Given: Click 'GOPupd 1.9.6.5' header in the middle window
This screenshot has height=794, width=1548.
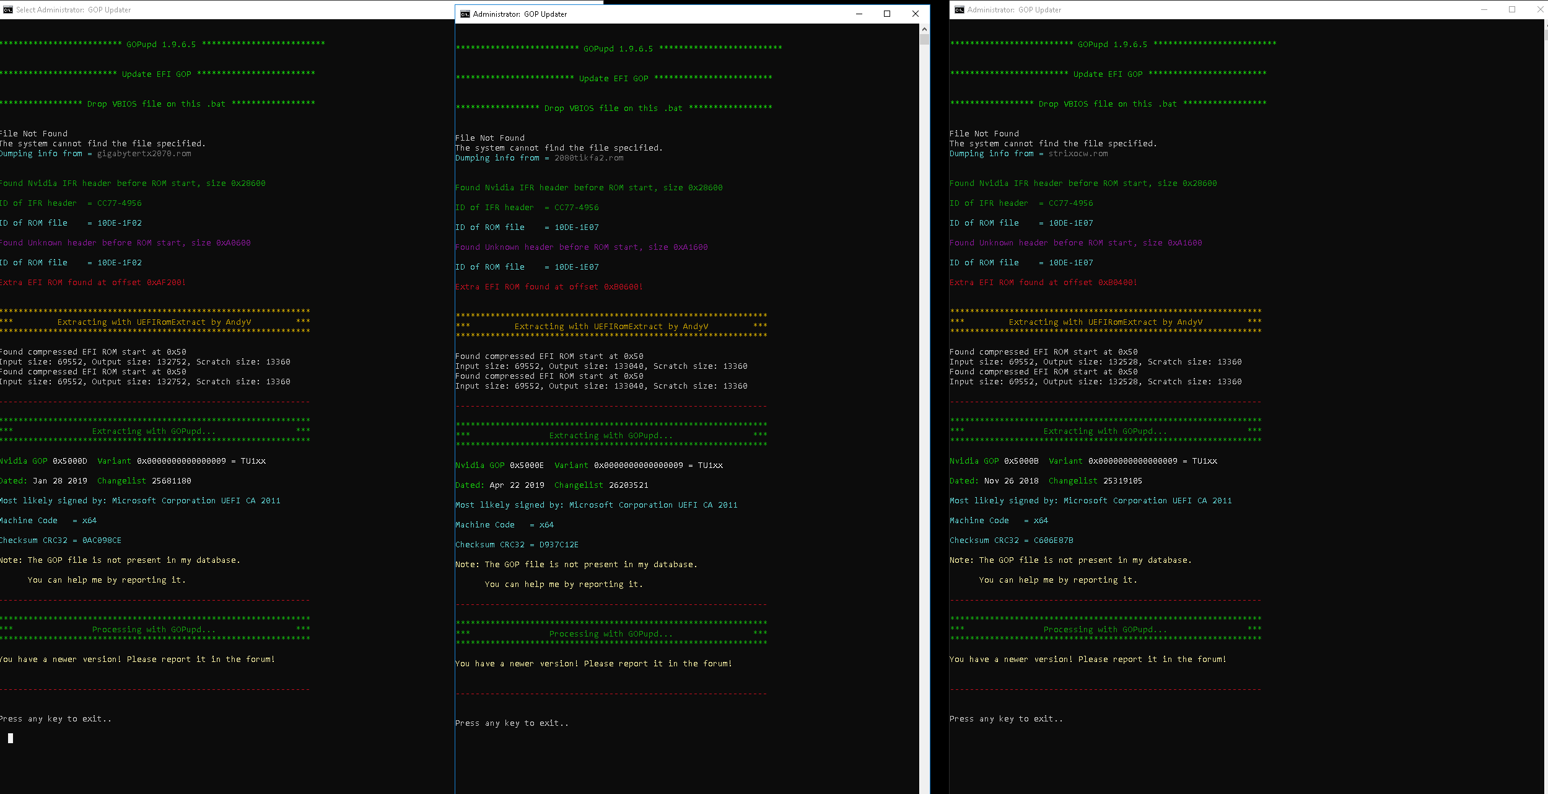Looking at the screenshot, I should [618, 49].
